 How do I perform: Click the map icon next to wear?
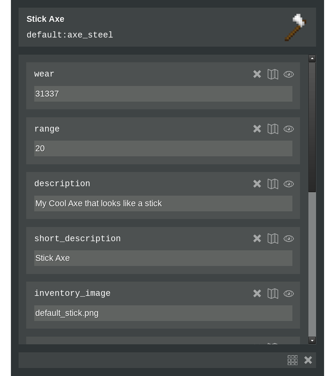coord(273,74)
